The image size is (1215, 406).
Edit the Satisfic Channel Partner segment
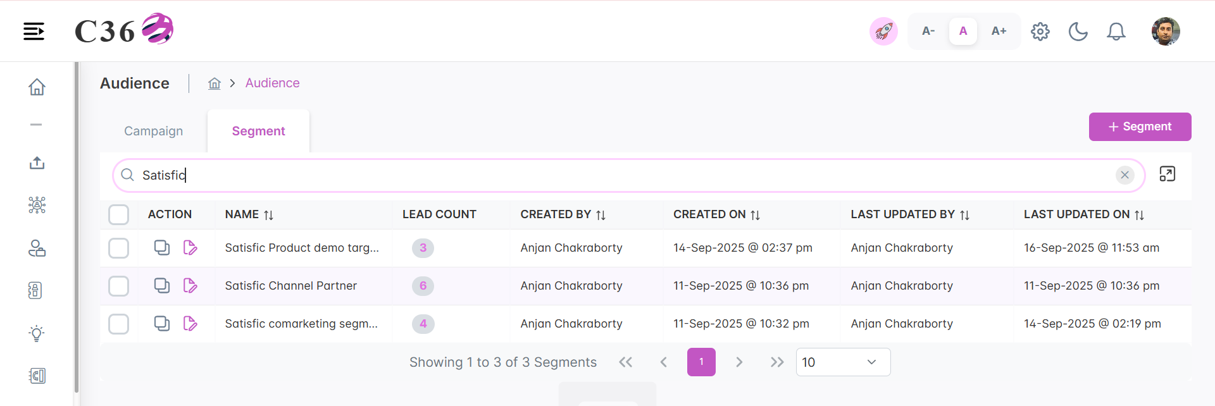pos(190,285)
